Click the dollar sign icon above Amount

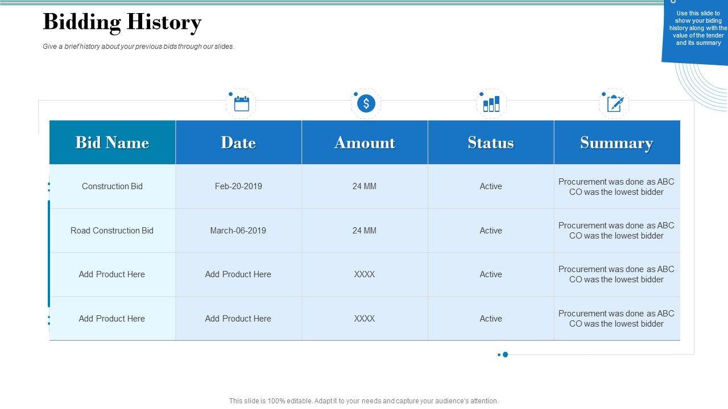366,103
